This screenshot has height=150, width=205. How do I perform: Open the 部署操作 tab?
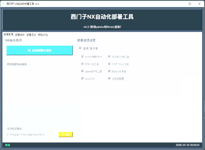coord(20,35)
